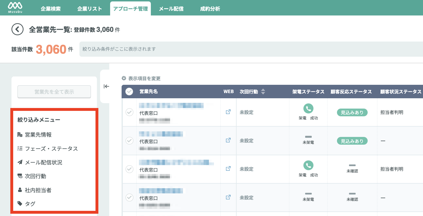The width and height of the screenshot is (423, 216).
Task: Click the フェーズ・ステータス list icon
Action: [x=20, y=148]
